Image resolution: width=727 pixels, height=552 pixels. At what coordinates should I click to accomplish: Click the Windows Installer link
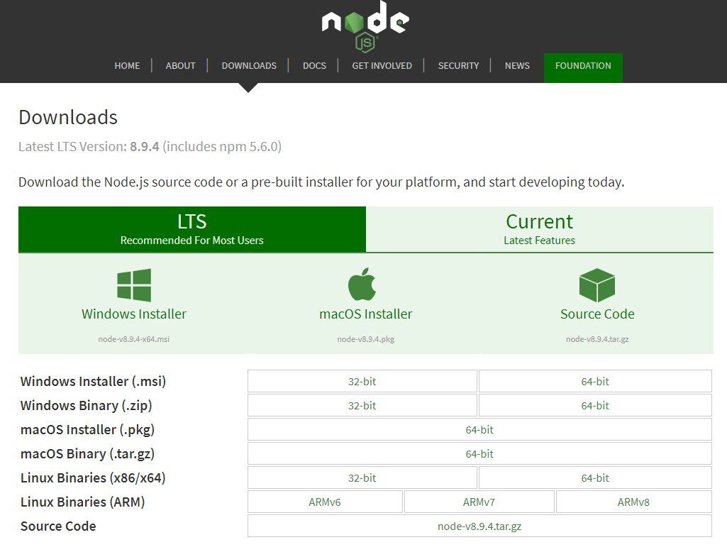tap(134, 314)
